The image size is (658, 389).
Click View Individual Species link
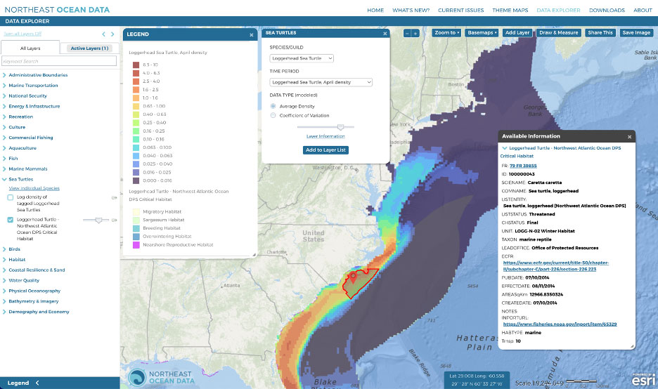[x=34, y=188]
